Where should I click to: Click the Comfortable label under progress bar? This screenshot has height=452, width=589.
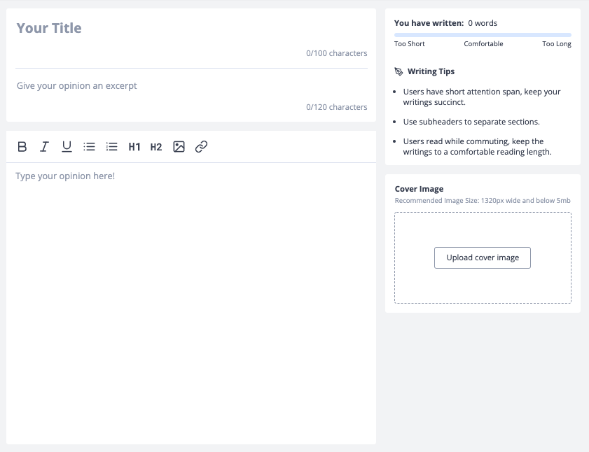tap(483, 44)
